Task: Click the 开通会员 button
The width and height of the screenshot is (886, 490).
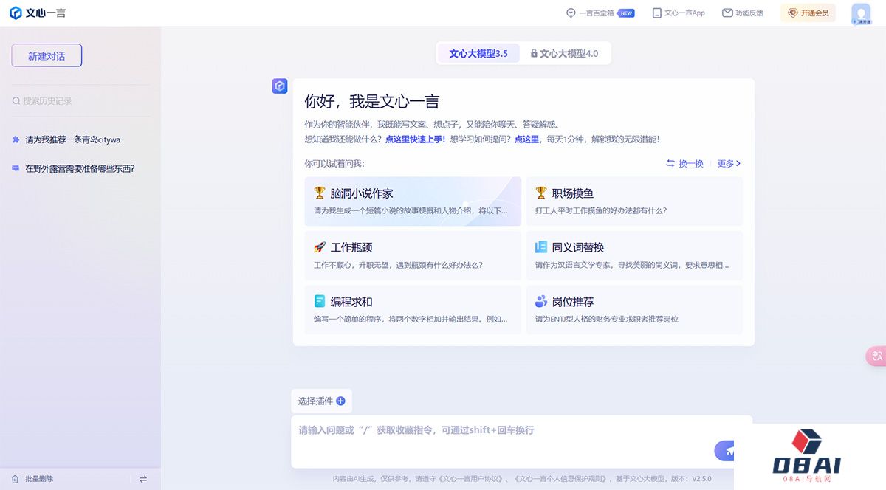Action: point(808,13)
